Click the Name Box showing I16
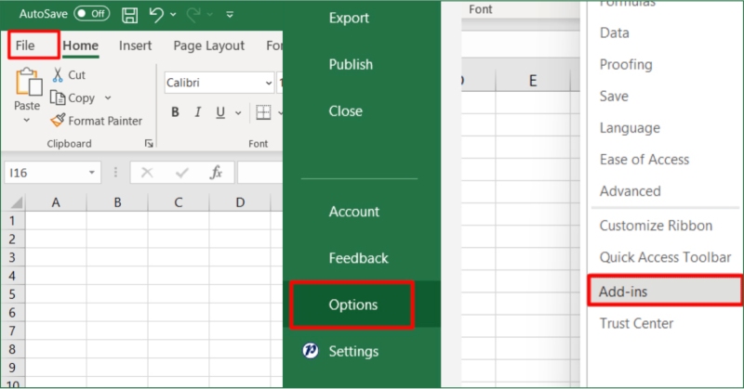The image size is (744, 389). coord(46,173)
